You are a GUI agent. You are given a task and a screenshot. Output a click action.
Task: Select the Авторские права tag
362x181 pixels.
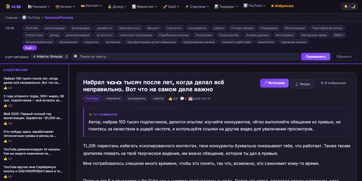point(314,35)
